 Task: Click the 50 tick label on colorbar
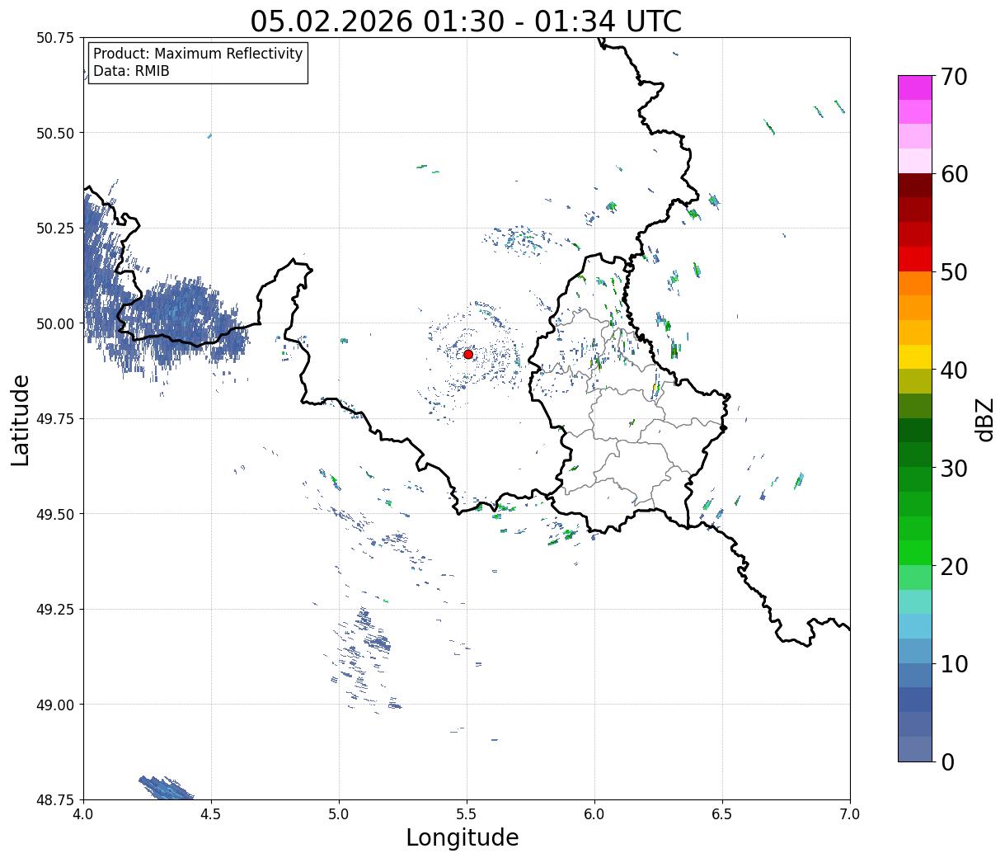(x=954, y=272)
